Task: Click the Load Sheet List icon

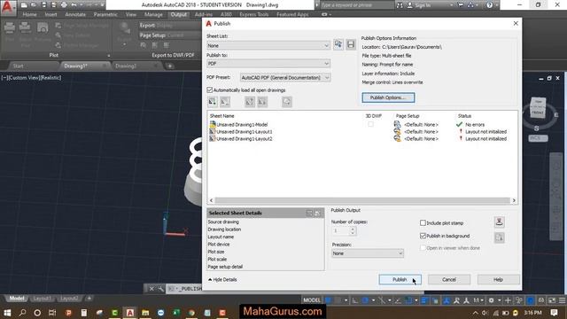Action: tap(338, 44)
